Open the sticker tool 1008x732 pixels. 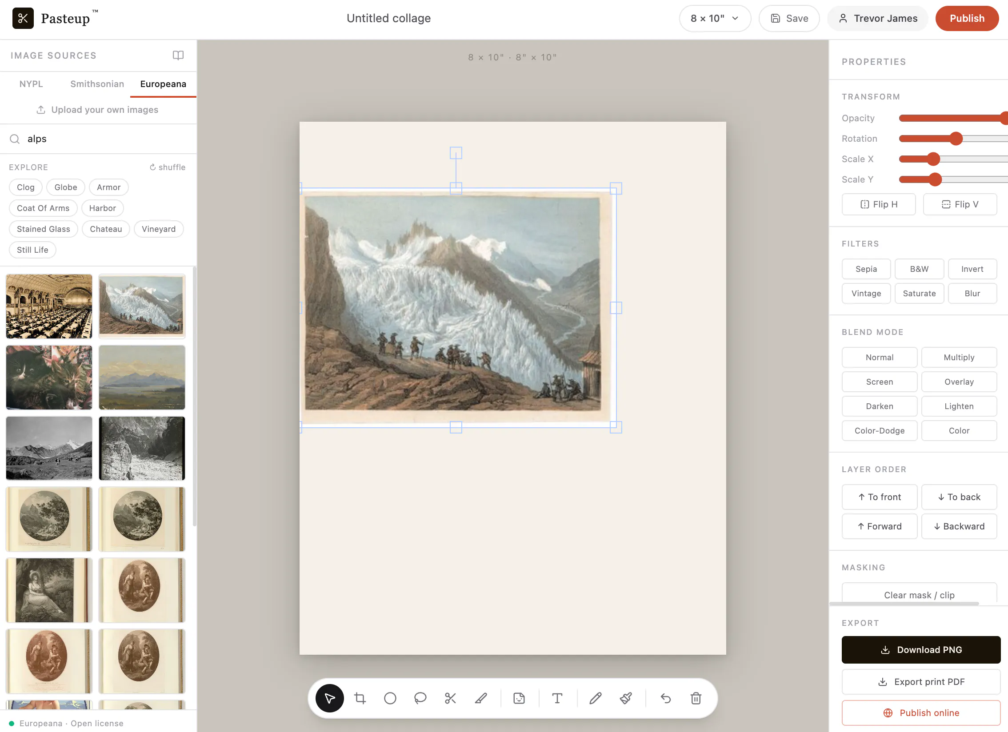[519, 698]
